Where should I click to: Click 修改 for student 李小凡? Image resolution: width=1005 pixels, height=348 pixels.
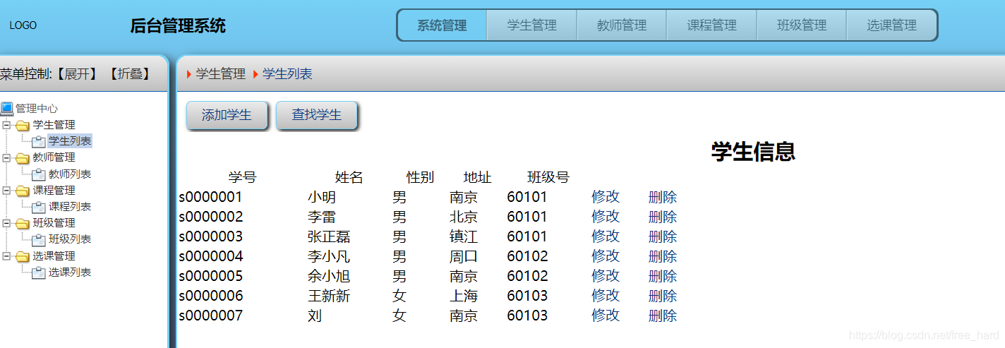(606, 256)
